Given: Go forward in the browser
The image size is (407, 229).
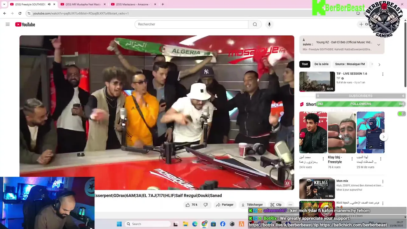Looking at the screenshot, I should (x=12, y=13).
